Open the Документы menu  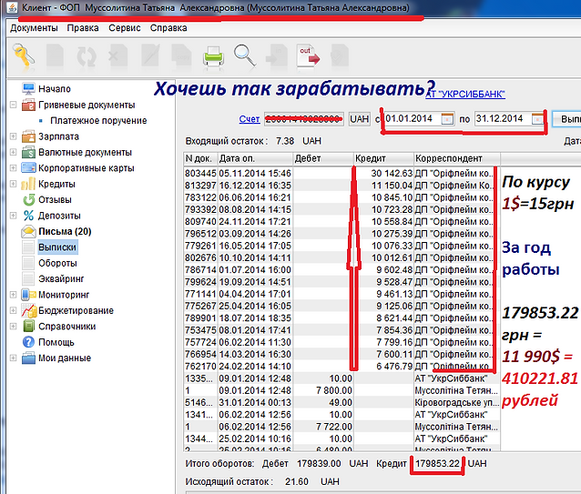point(34,28)
